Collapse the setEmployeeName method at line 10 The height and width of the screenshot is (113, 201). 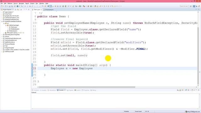click(37, 23)
